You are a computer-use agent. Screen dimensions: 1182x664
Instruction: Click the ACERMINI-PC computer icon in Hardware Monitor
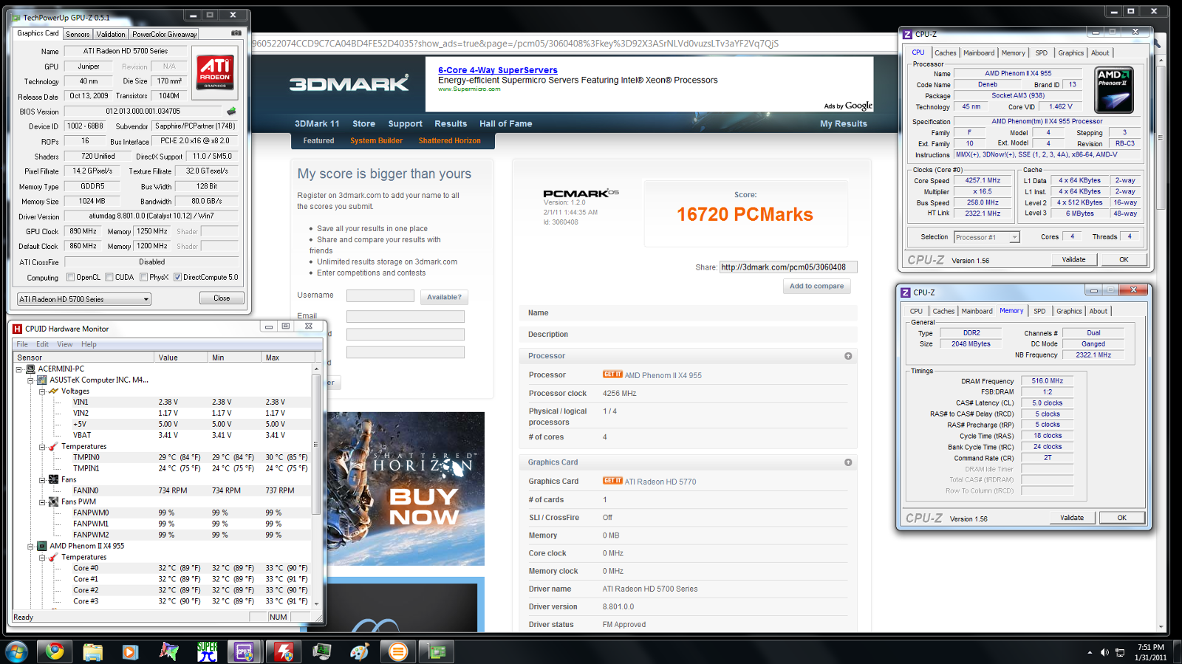point(30,369)
